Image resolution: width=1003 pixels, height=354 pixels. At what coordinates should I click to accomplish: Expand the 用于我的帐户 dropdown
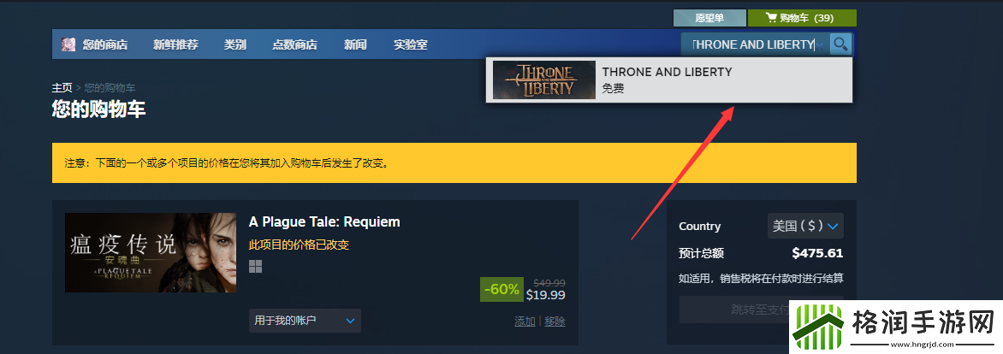click(x=305, y=321)
